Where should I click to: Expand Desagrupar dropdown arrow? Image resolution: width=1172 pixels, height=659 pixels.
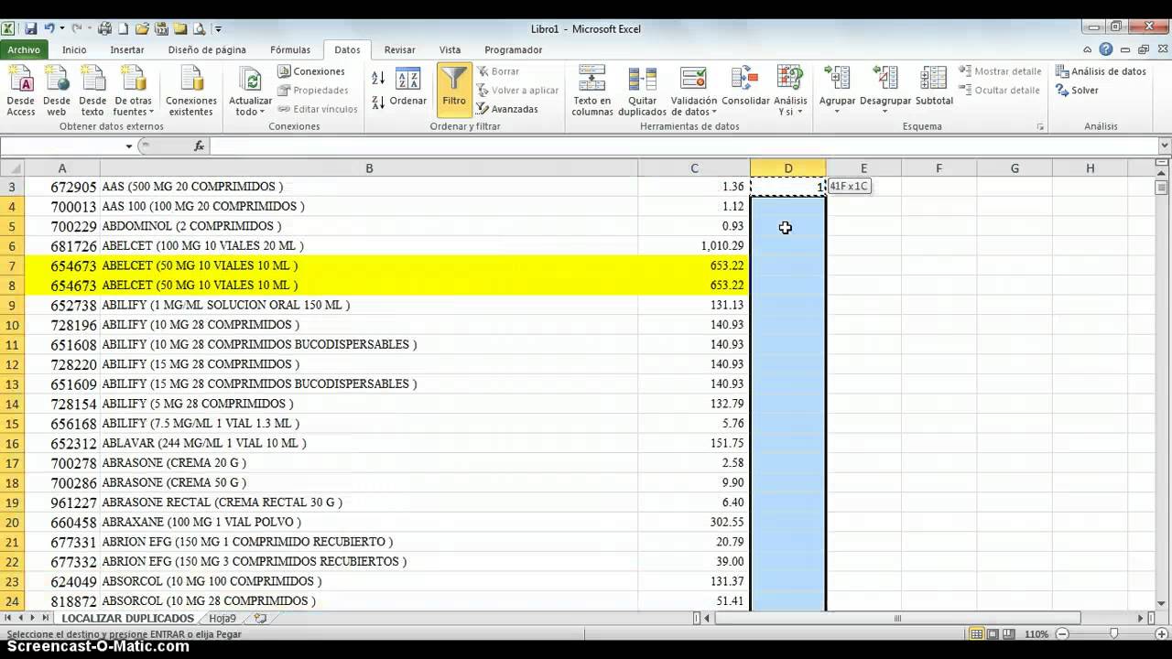[x=884, y=111]
